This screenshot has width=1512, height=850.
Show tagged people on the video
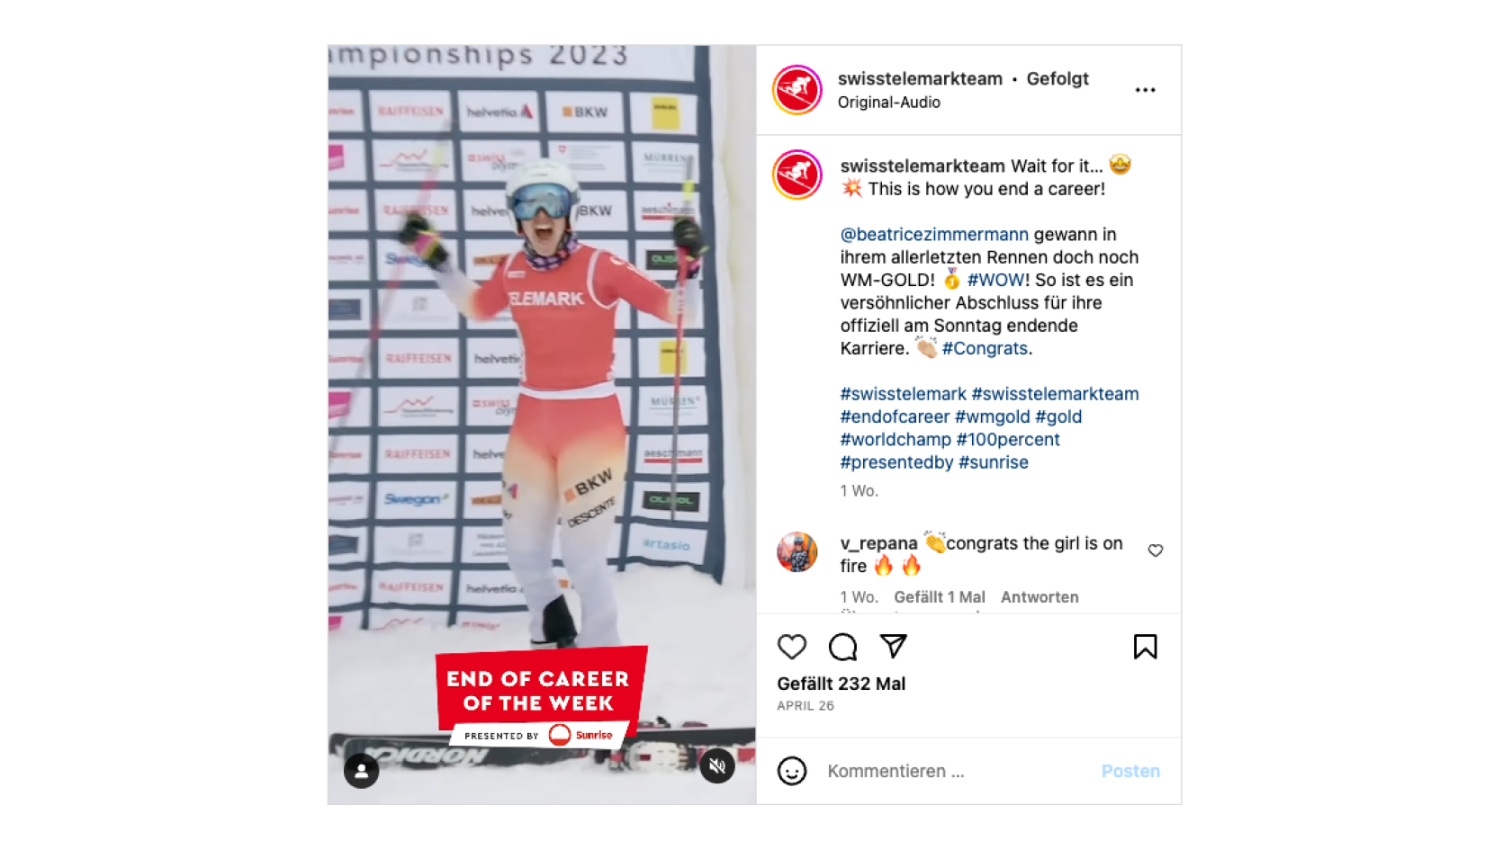pos(361,771)
